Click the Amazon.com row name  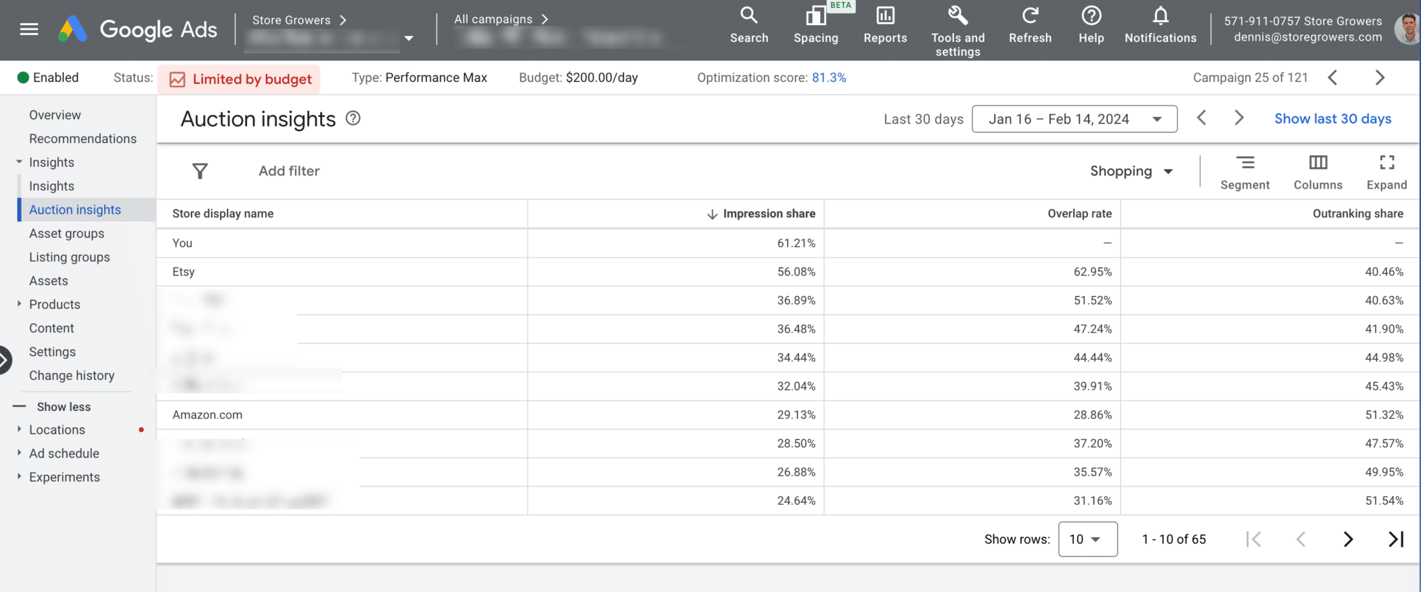click(x=207, y=415)
